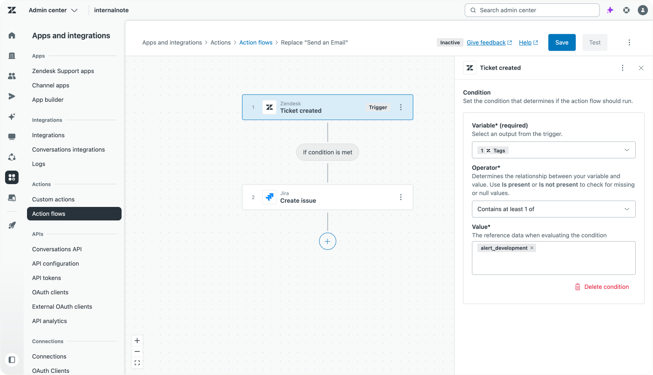Zoom out on the flow canvas
653x375 pixels.
pos(137,351)
